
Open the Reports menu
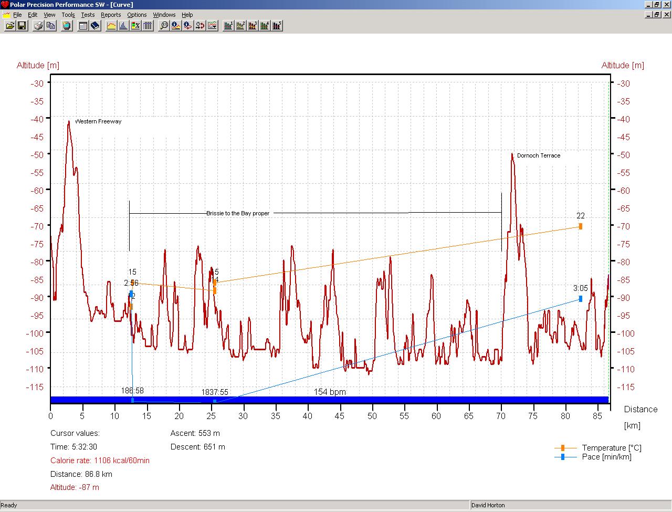[x=111, y=15]
